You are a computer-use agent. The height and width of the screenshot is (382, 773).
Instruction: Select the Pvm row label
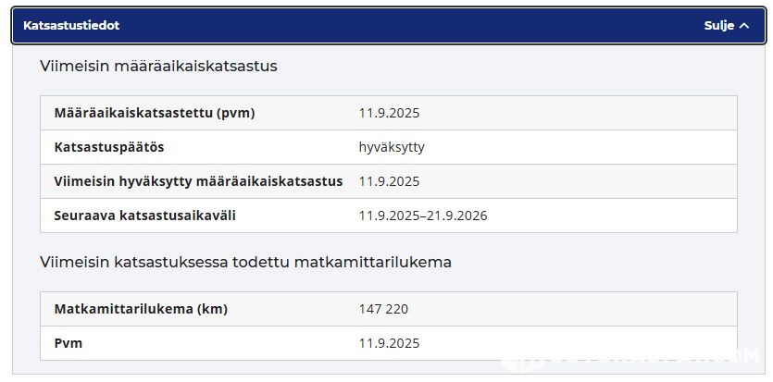pos(68,343)
